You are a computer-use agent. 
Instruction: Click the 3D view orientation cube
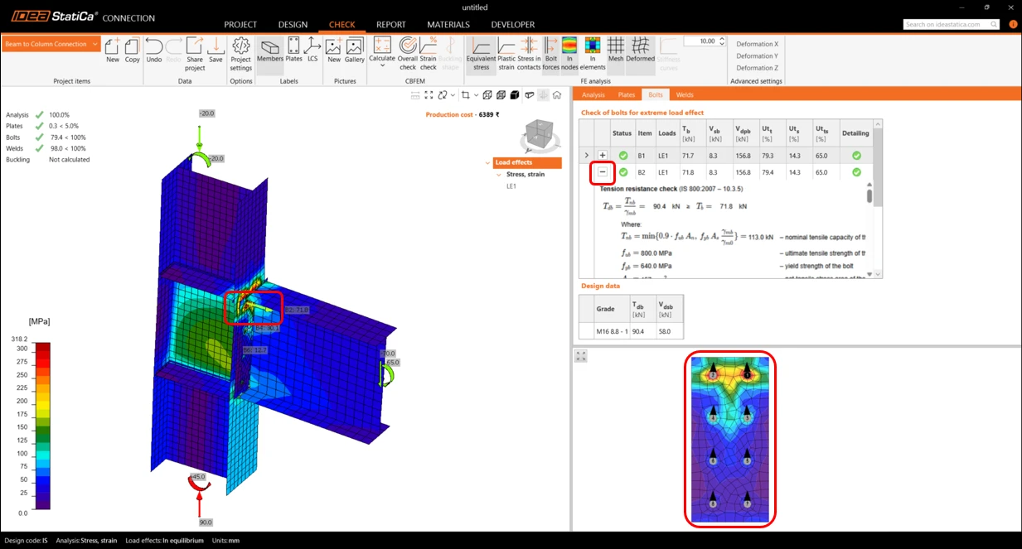click(x=540, y=133)
